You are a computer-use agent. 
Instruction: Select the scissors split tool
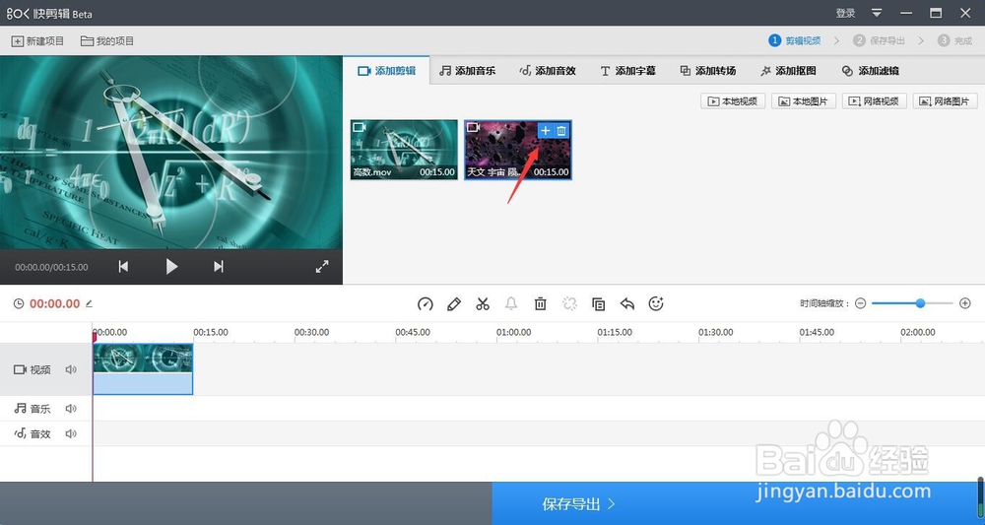[x=483, y=304]
